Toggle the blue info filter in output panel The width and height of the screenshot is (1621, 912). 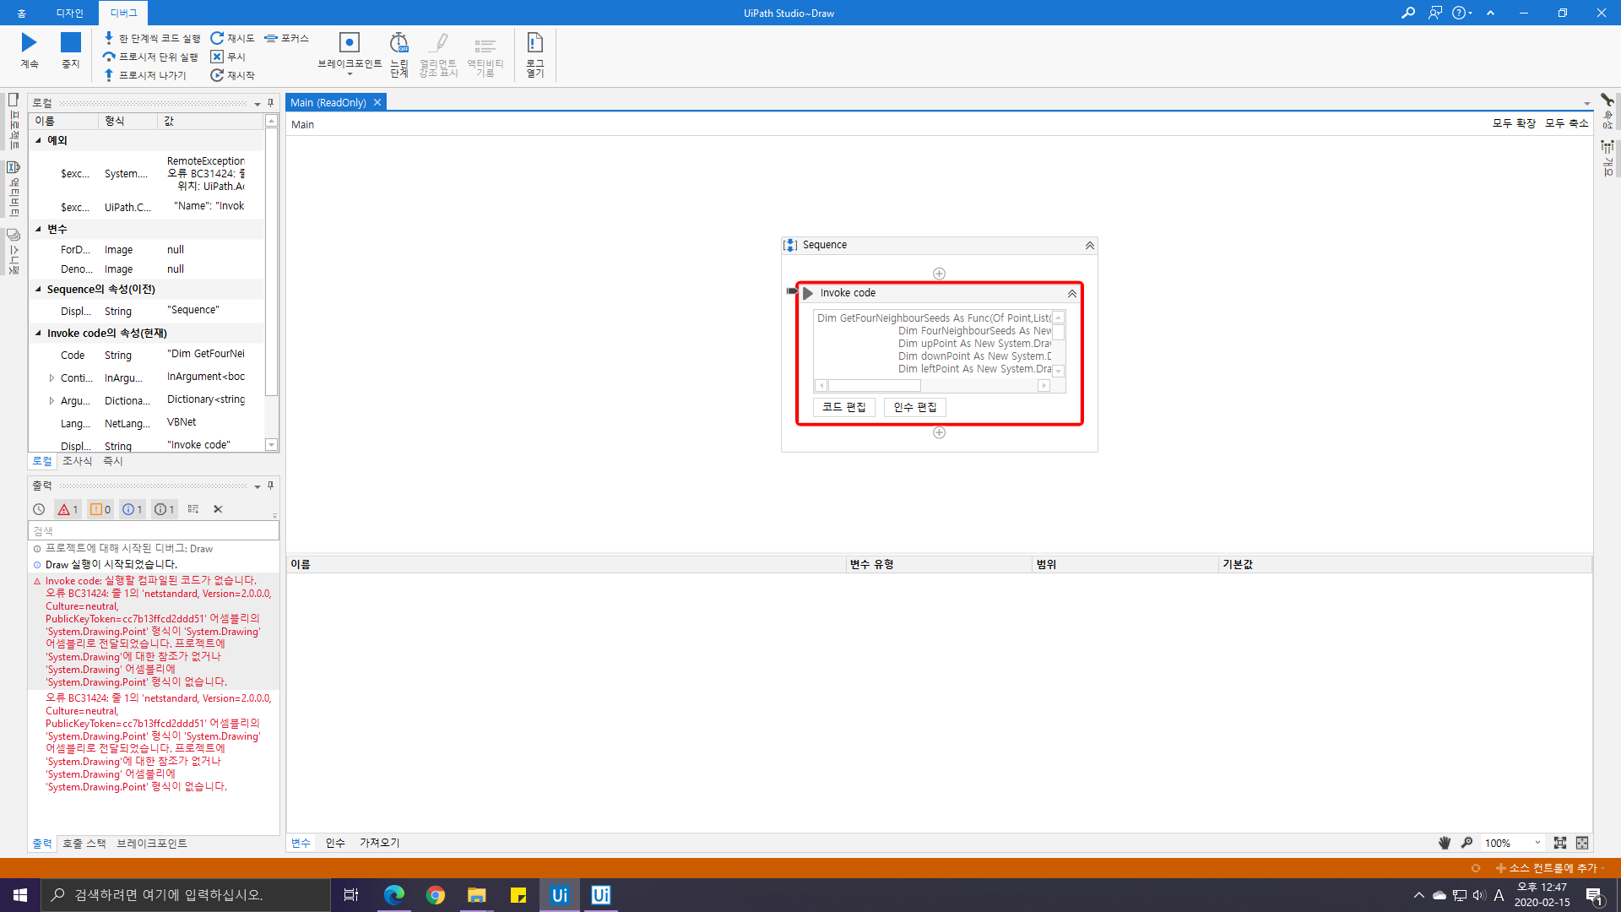click(x=132, y=509)
